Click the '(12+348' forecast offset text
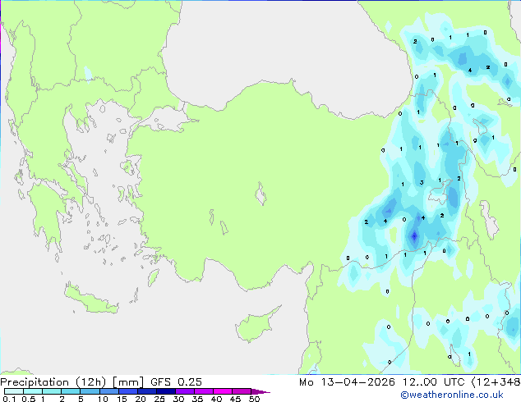This screenshot has width=521, height=402. click(496, 382)
